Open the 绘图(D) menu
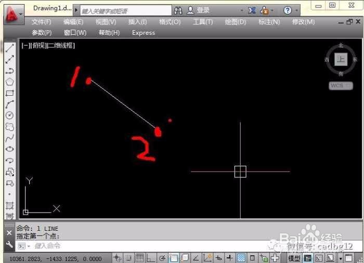This screenshot has width=364, height=263. [x=236, y=22]
